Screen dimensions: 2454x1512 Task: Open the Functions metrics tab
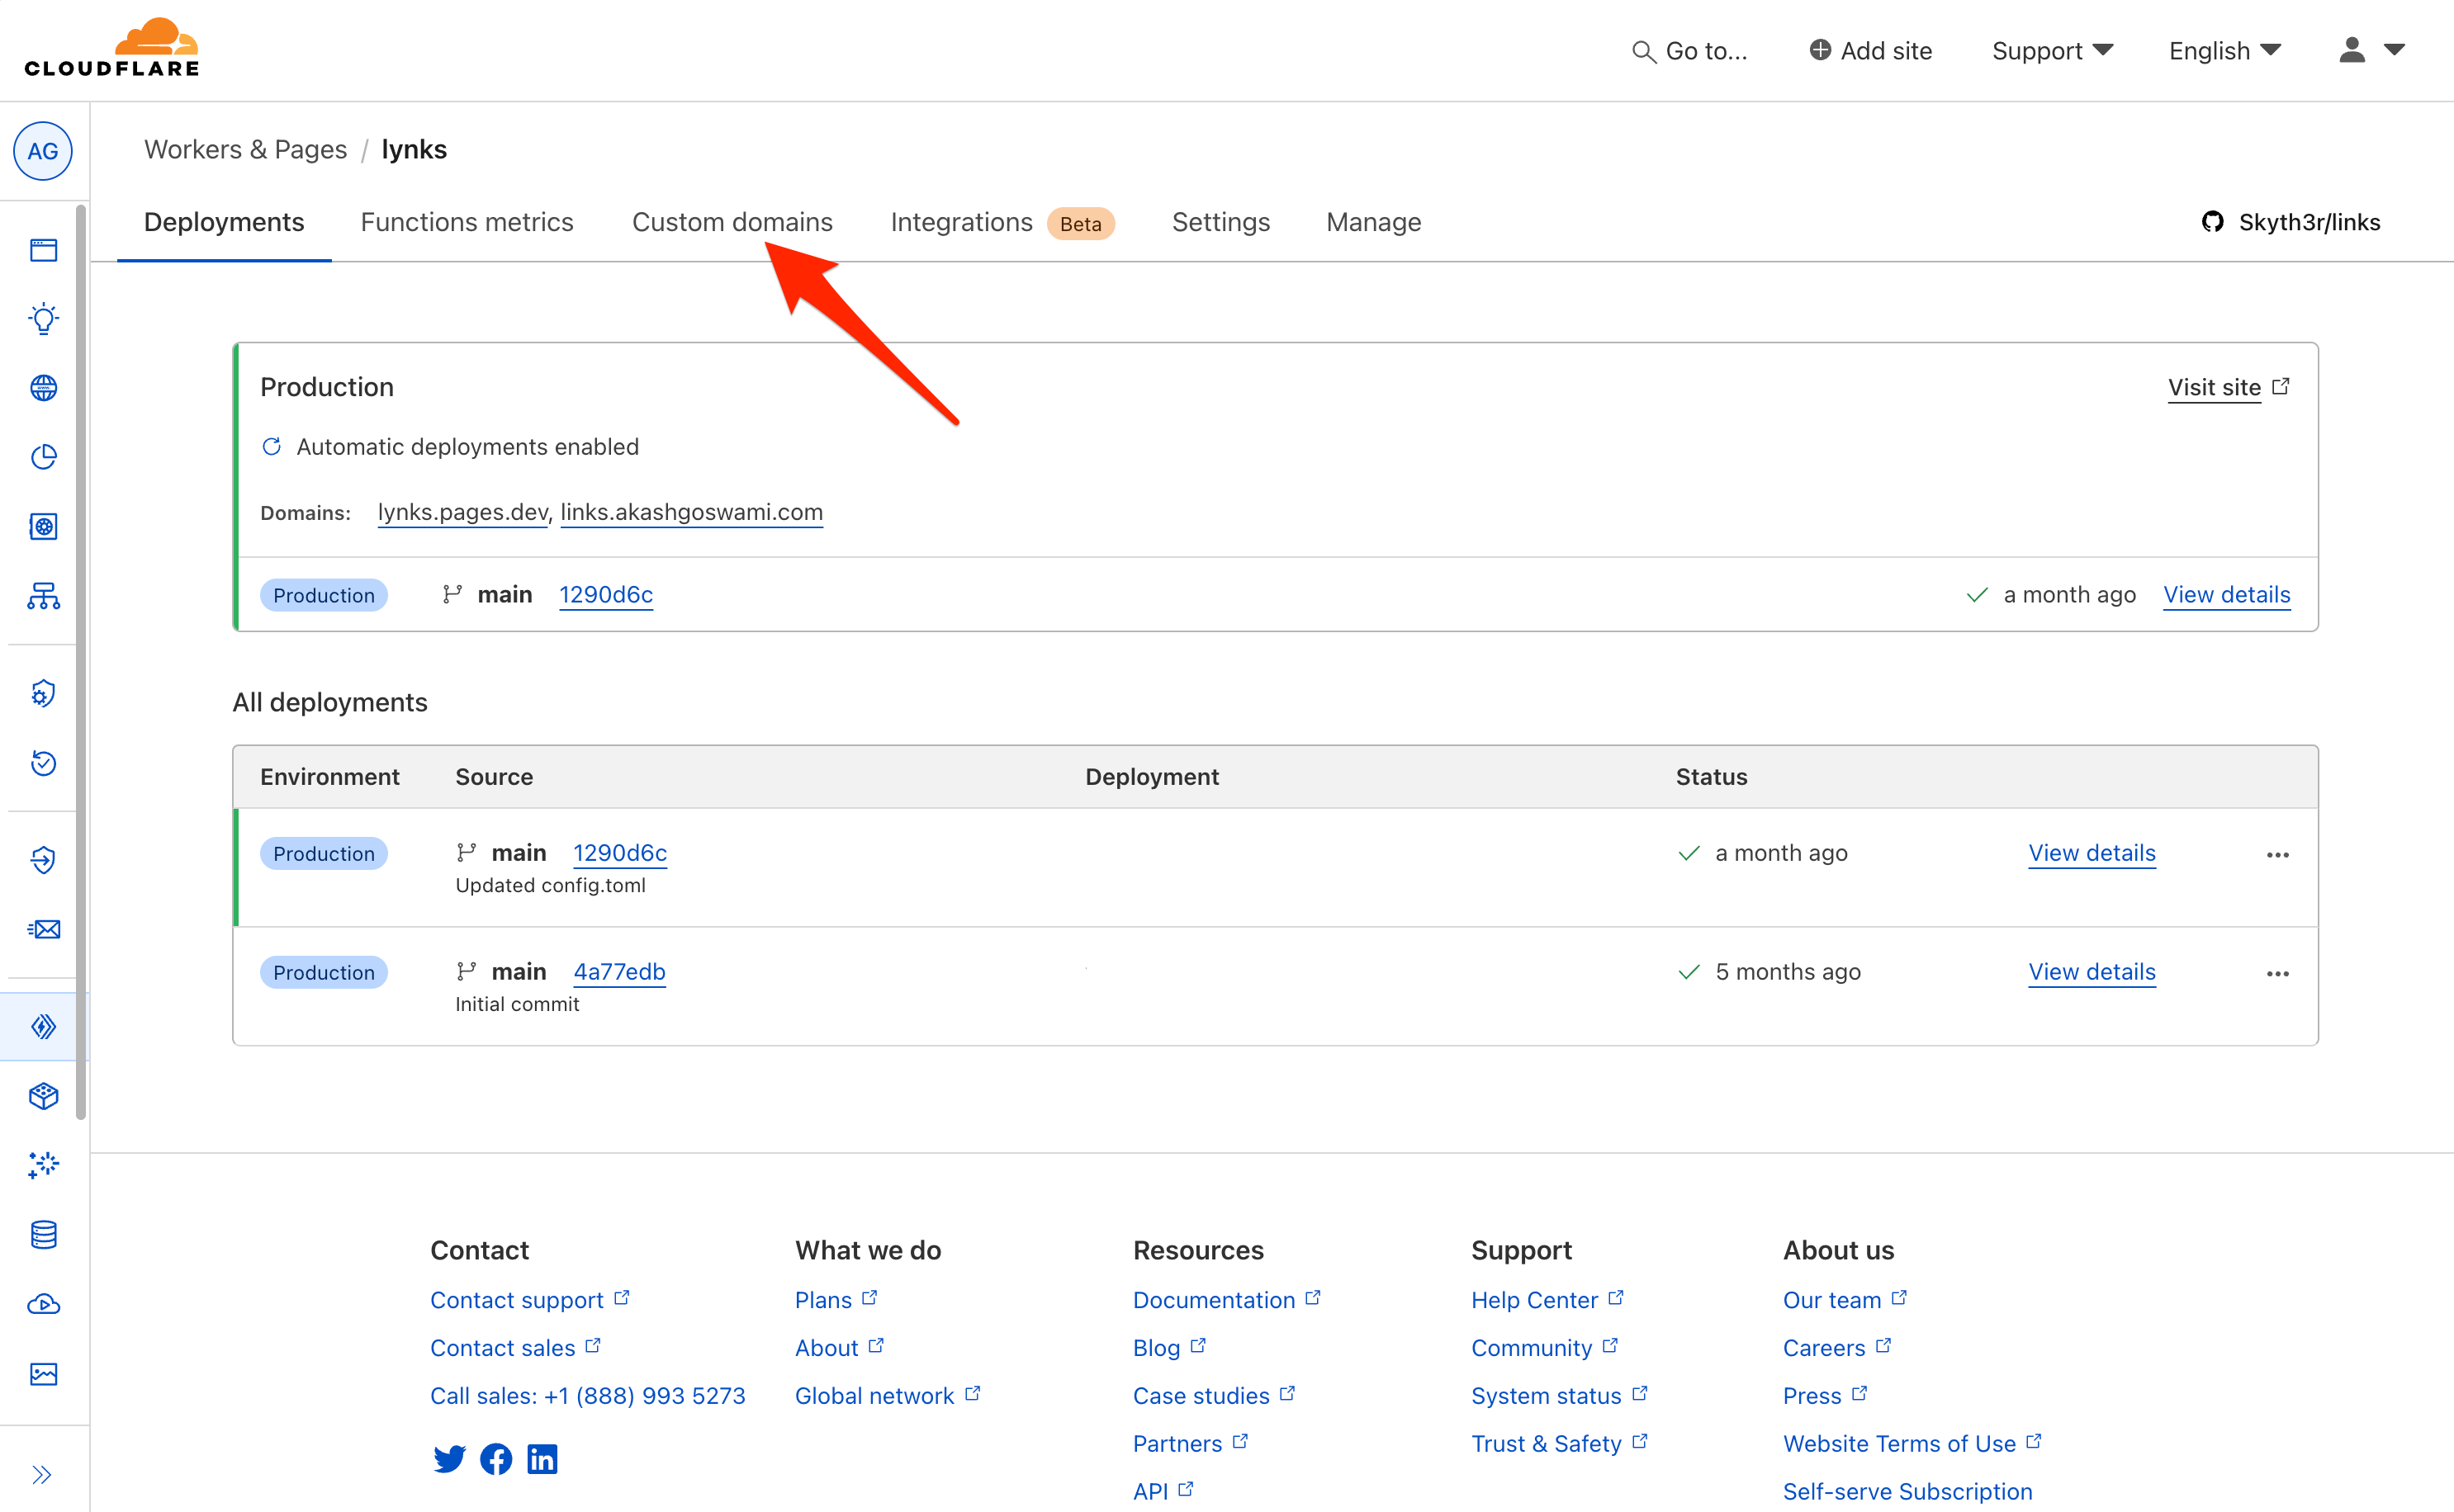tap(467, 222)
